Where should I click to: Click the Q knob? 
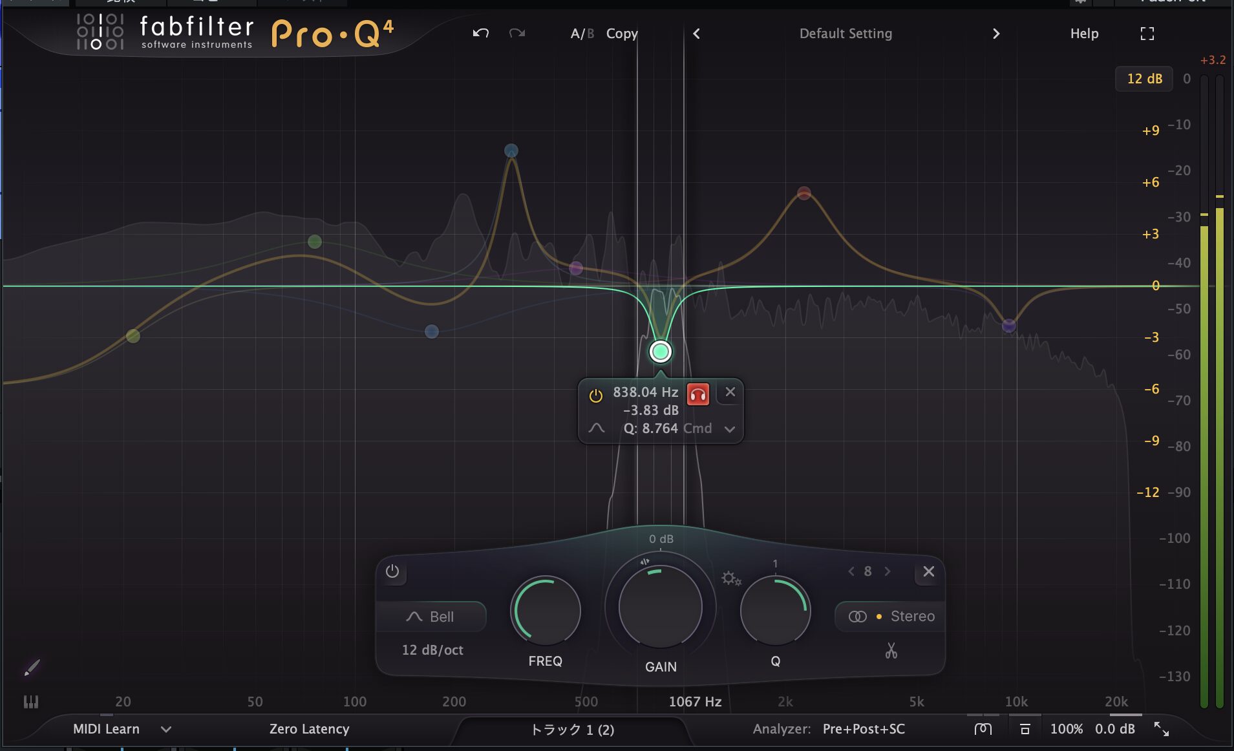coord(775,611)
